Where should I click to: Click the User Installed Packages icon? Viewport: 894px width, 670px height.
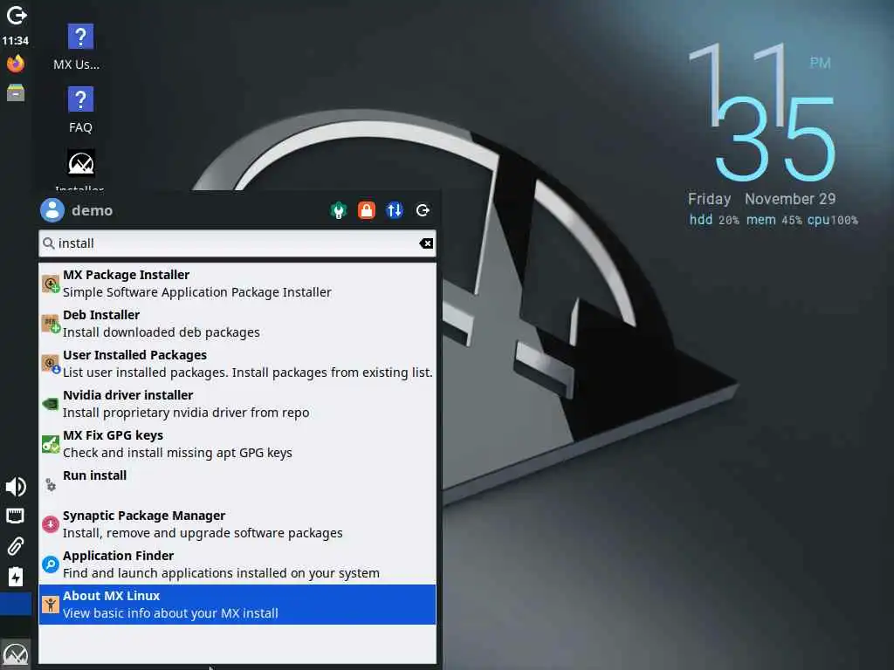tap(51, 364)
